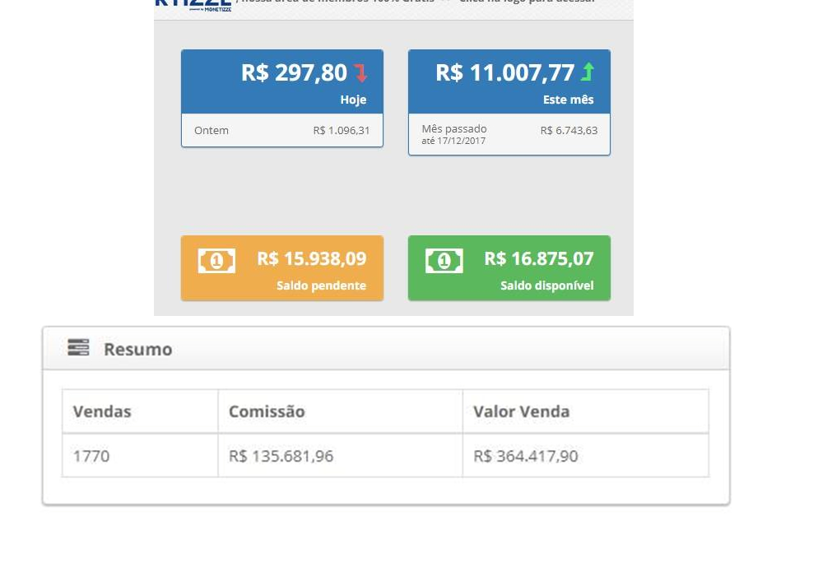Click the Resumo list icon
Screen dimensions: 818x576
(x=78, y=347)
